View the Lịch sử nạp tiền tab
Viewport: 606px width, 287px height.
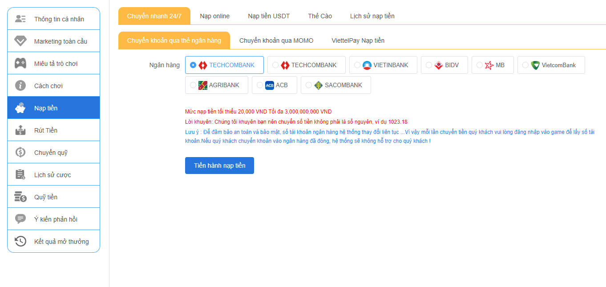point(372,16)
